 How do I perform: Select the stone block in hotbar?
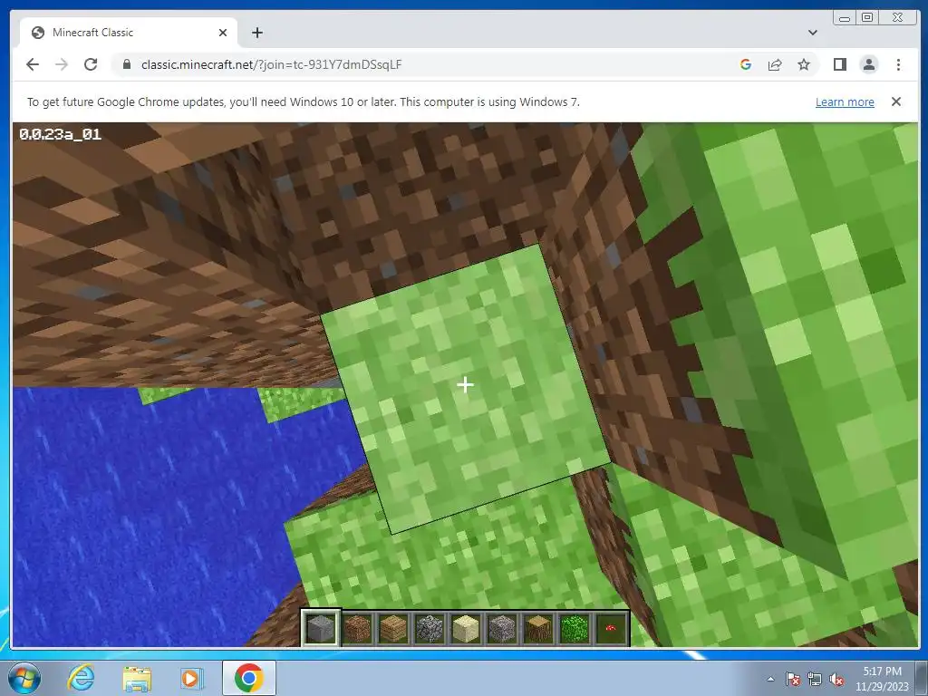point(321,627)
